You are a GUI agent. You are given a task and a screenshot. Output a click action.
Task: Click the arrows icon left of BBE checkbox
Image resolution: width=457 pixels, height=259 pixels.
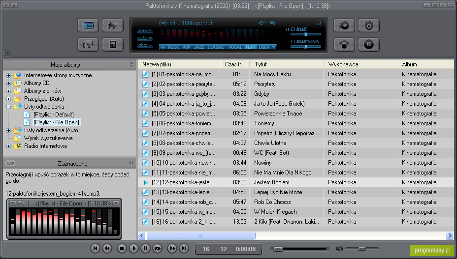288,29
